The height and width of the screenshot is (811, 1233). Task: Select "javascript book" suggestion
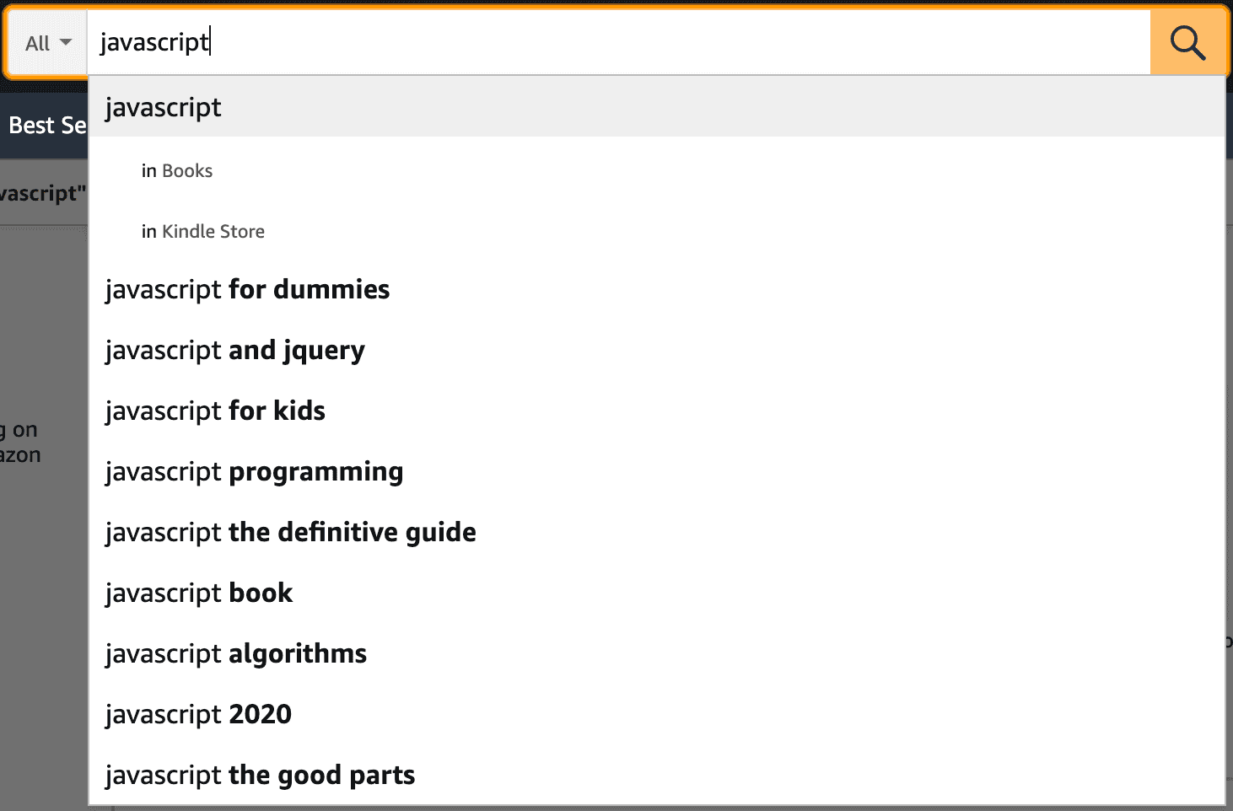[657, 593]
